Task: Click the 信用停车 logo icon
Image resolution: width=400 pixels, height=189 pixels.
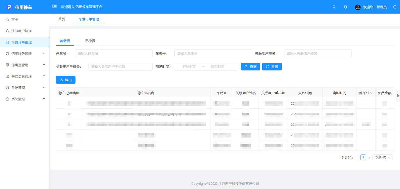Action: point(9,7)
